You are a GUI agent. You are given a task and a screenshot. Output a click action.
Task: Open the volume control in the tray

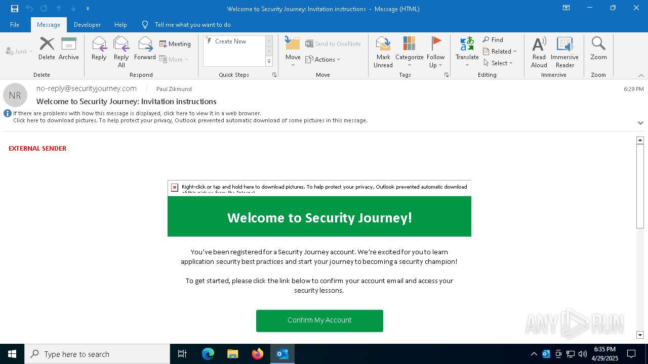[x=582, y=354]
